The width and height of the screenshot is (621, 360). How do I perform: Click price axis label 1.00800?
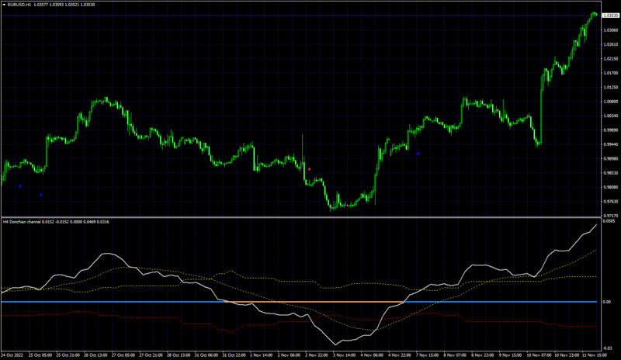[x=610, y=102]
